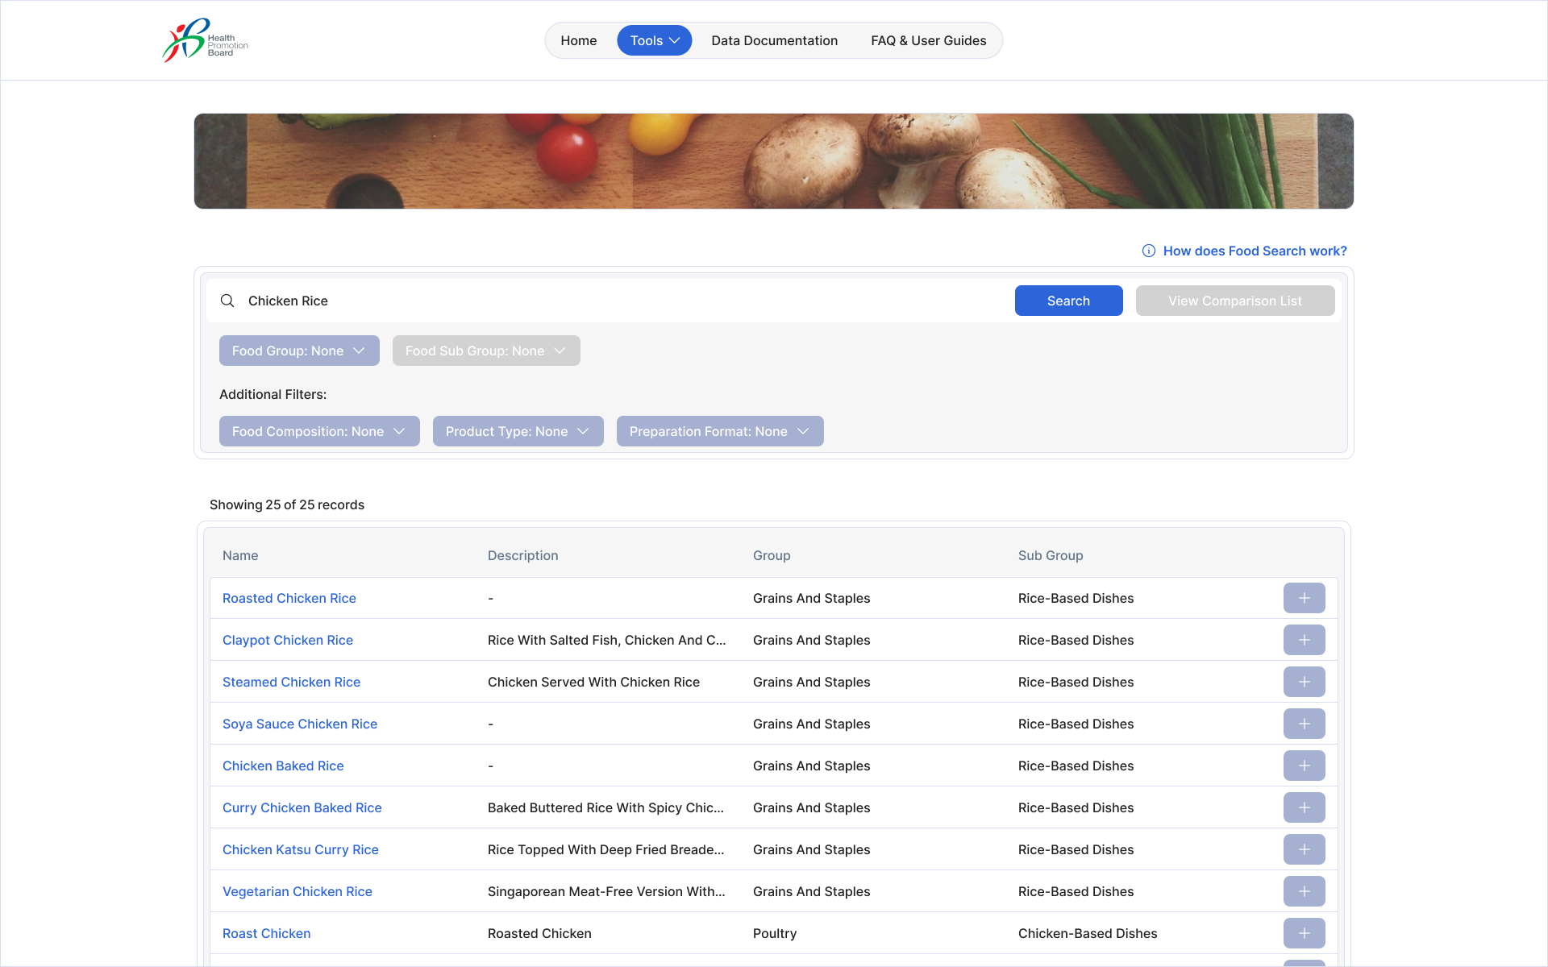Add Steamed Chicken Rice using its plus icon
Screen dimensions: 1548x967
(1304, 682)
